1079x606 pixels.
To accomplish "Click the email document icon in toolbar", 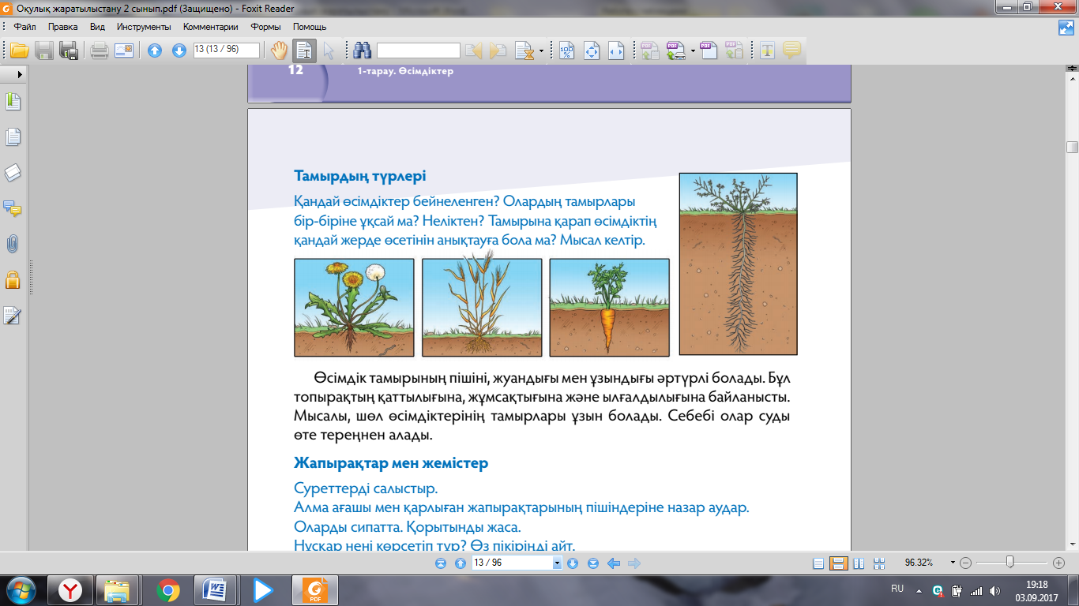I will (124, 50).
